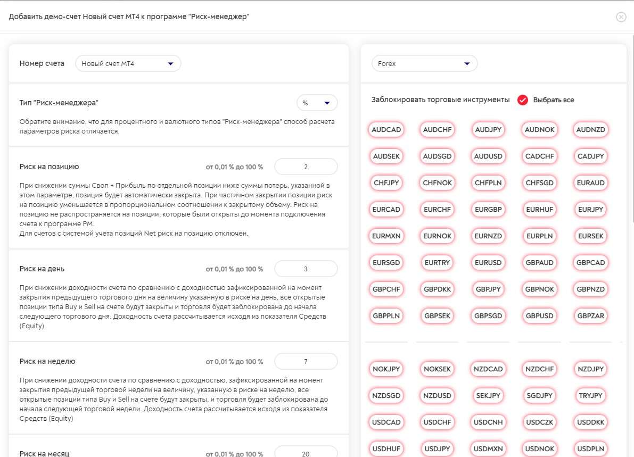Select the CHFSGD instrument chip
This screenshot has height=457, width=634.
click(539, 183)
